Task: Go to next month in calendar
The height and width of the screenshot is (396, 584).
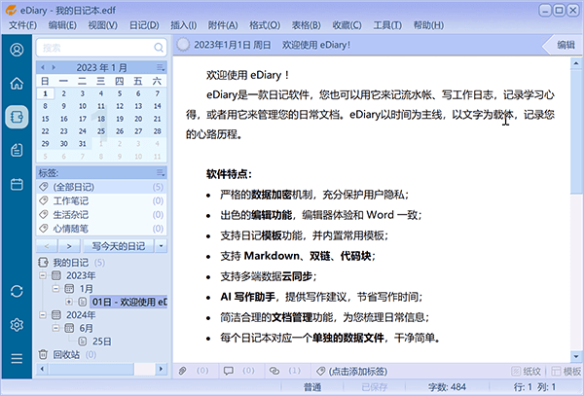Action: [54, 67]
